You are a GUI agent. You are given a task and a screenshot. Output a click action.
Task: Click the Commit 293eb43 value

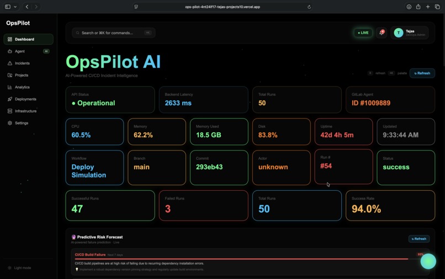click(209, 167)
